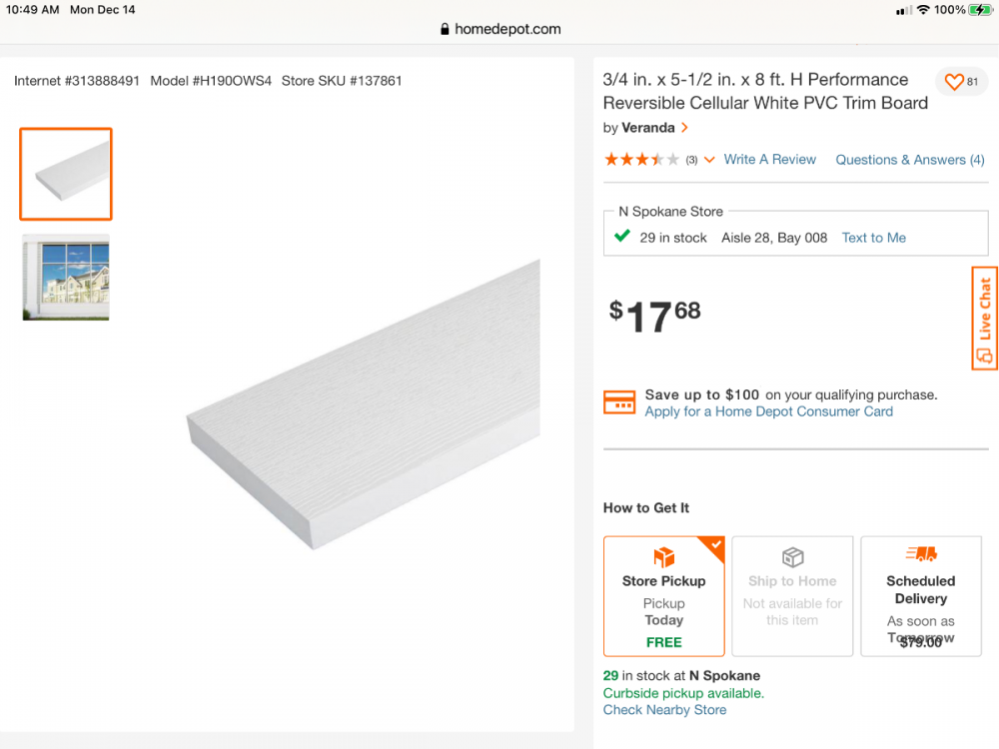
Task: Select the white trim board thumbnail
Action: 66,174
